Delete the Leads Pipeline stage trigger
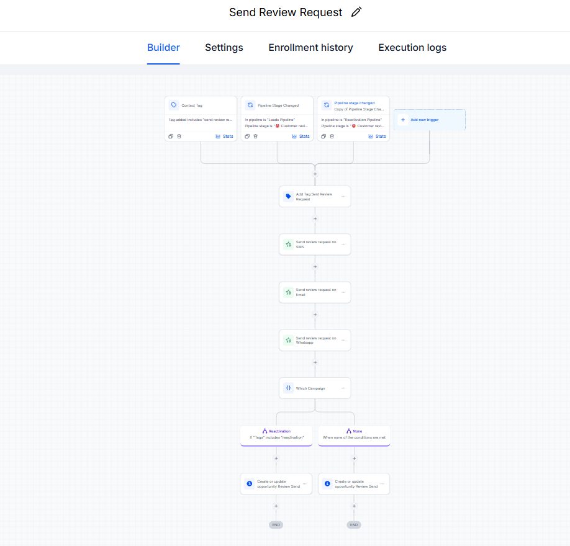 256,136
